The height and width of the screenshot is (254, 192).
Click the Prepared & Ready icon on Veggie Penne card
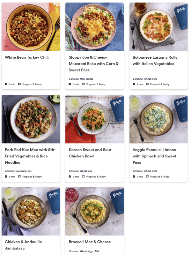[x=147, y=177]
